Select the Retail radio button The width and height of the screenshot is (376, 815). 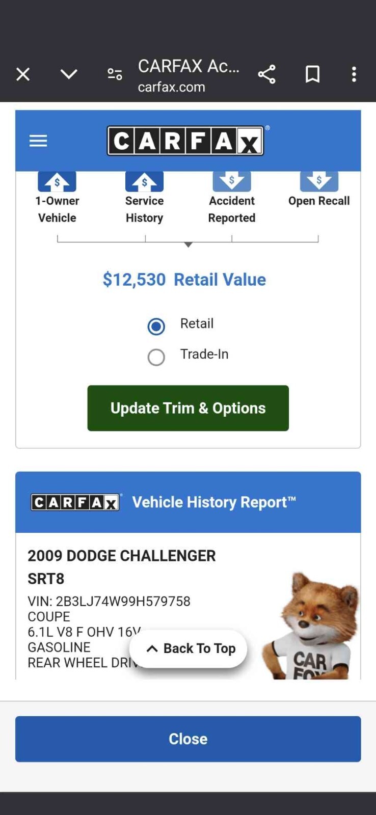pos(156,327)
